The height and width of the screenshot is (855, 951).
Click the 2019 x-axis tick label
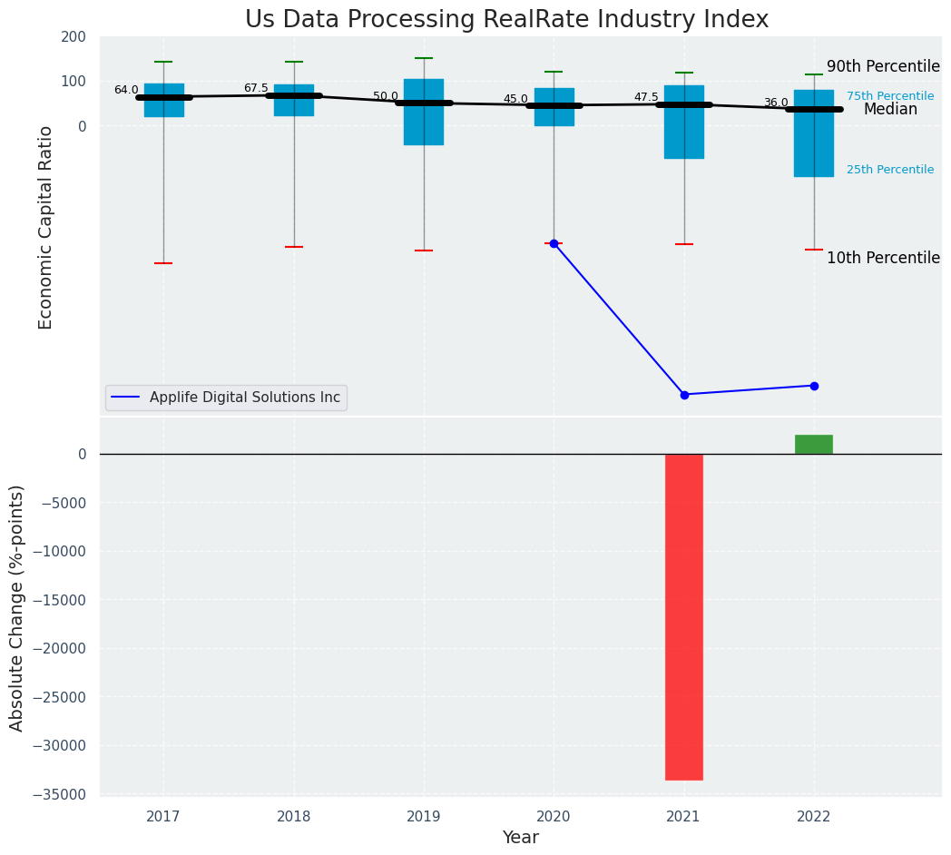click(x=424, y=816)
